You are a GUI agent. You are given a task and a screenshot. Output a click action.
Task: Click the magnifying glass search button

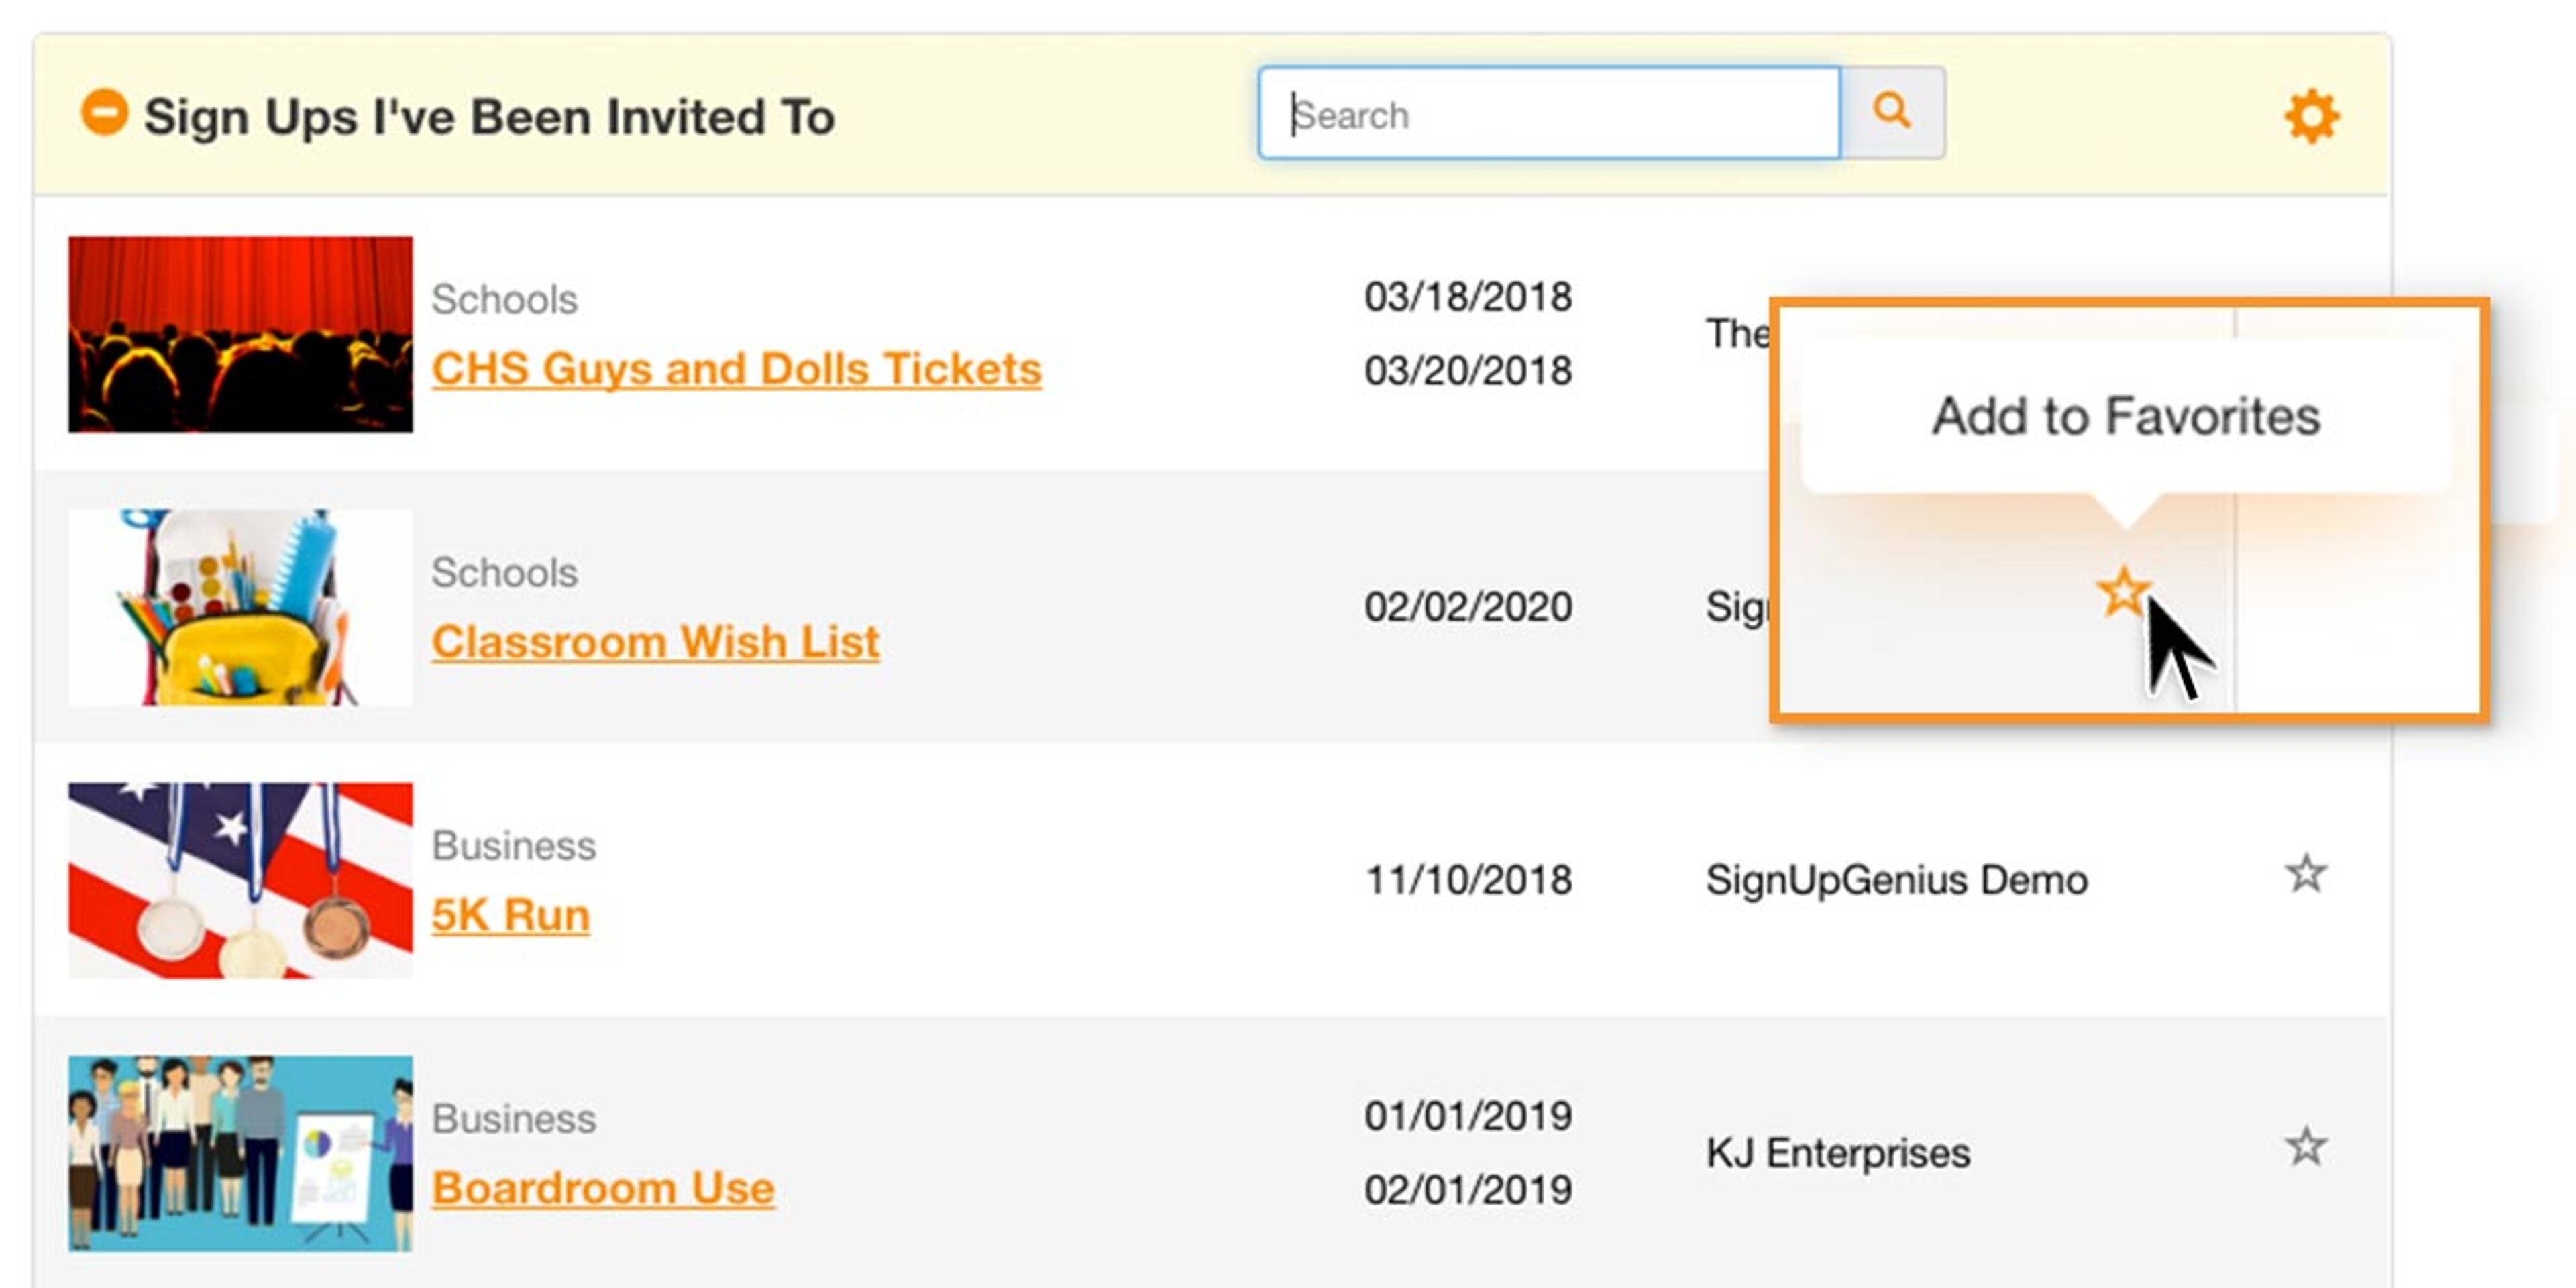pos(1892,112)
